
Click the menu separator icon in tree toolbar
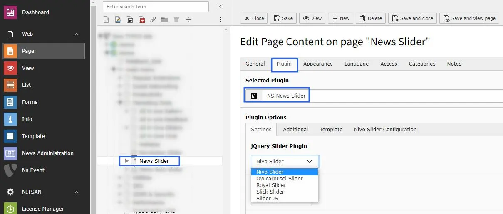[x=188, y=20]
